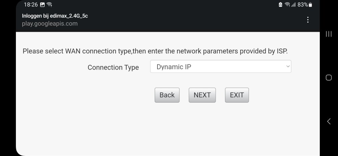Screen dimensions: 338x156
Task: Tap the 83% battery percentage text
Action: tap(303, 5)
